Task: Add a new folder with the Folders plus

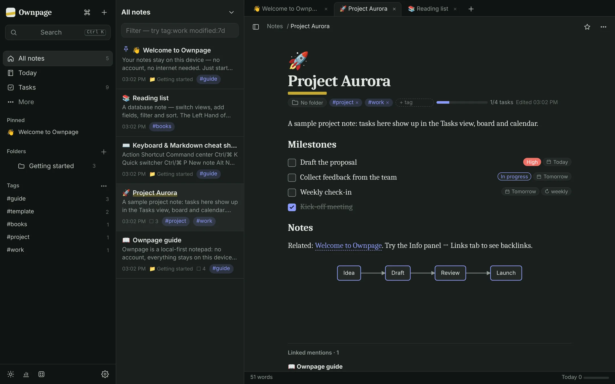Action: click(x=104, y=152)
